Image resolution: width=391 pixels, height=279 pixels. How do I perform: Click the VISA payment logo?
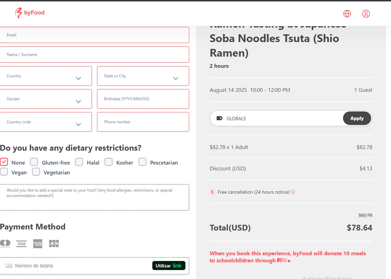click(x=21, y=244)
